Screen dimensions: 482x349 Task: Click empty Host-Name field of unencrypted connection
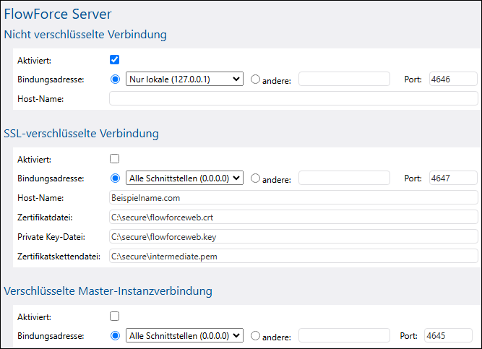coord(293,99)
